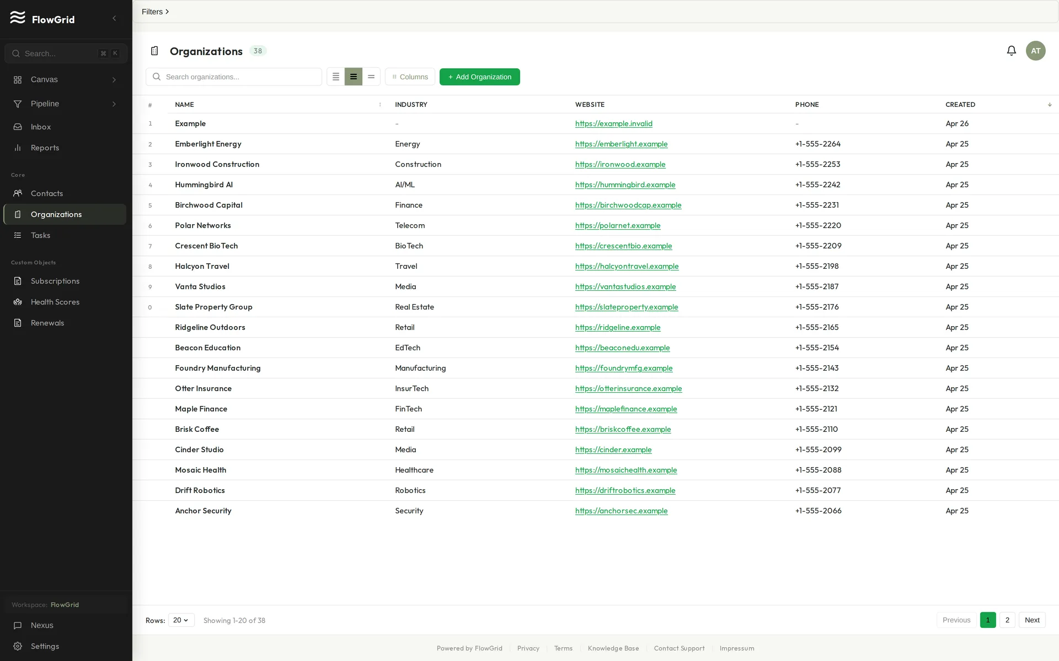Click the Contacts people icon
The height and width of the screenshot is (661, 1059).
point(18,193)
